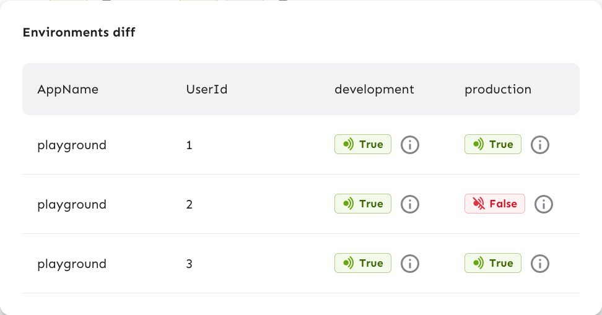Open info icon for user 2 production
602x315 pixels.
point(544,204)
